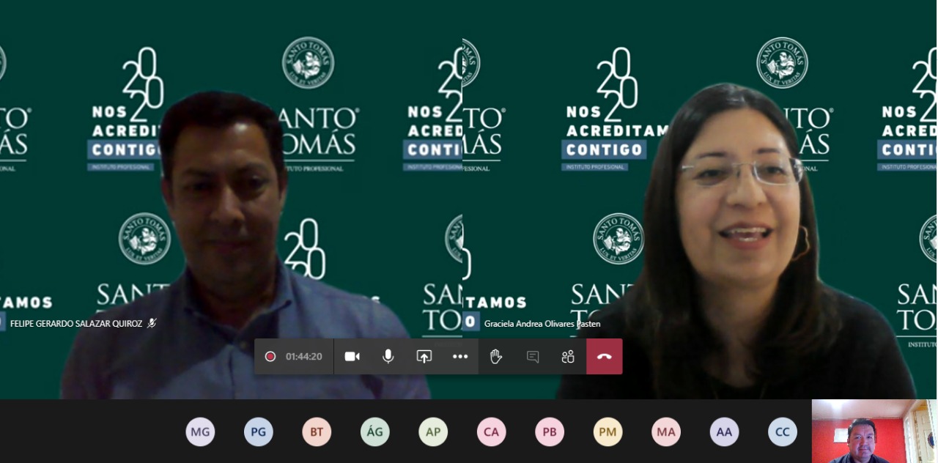Click the 01:44:20 meeting timer

pyautogui.click(x=304, y=357)
